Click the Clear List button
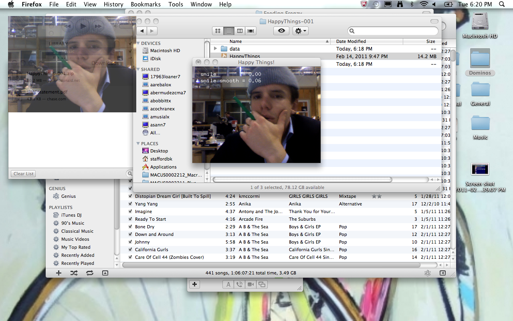This screenshot has width=513, height=321. 24,174
